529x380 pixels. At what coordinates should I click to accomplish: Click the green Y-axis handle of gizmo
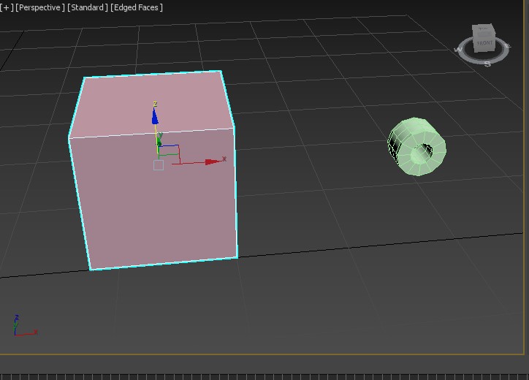pos(159,140)
